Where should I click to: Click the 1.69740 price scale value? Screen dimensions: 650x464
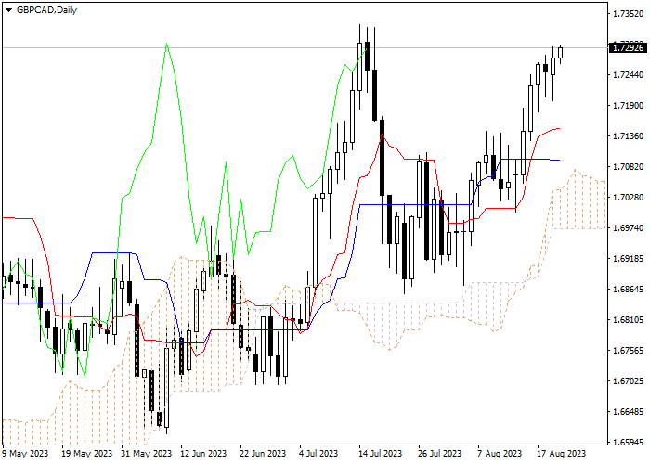click(x=628, y=228)
